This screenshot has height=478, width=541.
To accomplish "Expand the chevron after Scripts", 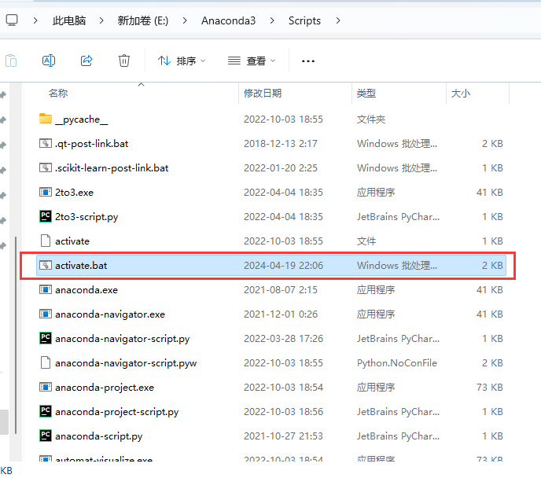I will (x=338, y=20).
